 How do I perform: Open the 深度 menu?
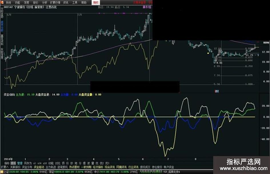point(27,3)
